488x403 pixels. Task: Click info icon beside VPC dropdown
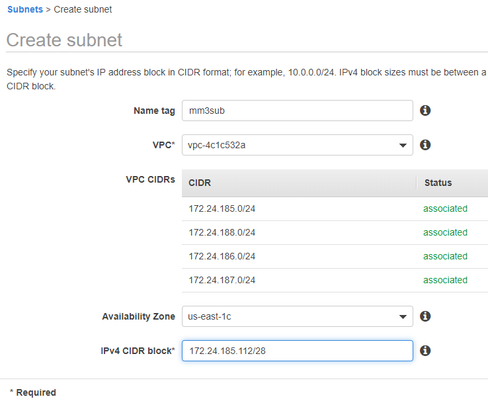pos(425,145)
